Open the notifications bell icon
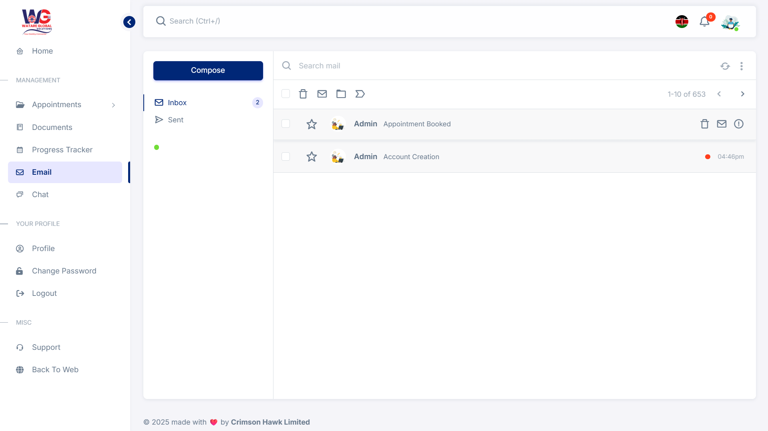Image resolution: width=768 pixels, height=431 pixels. pos(704,22)
